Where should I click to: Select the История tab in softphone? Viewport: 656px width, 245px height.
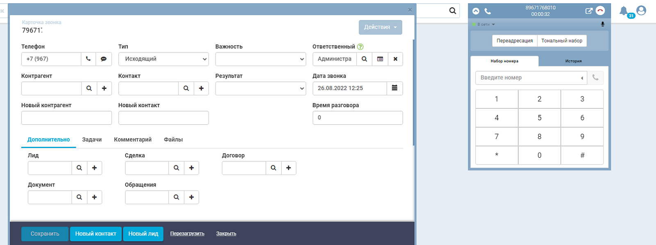574,61
